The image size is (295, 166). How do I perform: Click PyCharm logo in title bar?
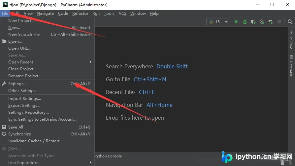[x=5, y=5]
